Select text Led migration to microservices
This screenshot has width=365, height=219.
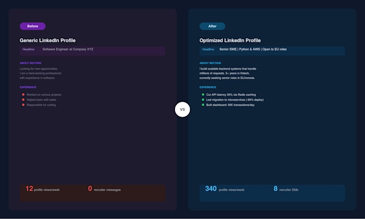click(235, 100)
